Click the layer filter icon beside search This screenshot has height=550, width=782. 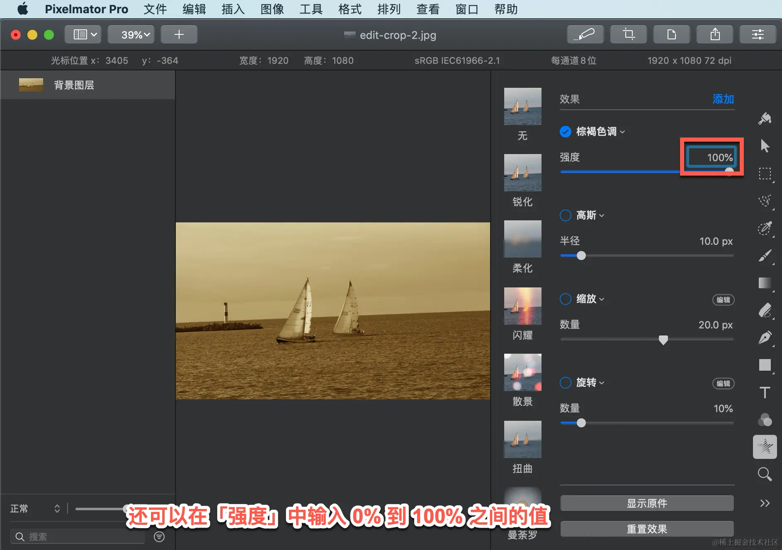coord(159,537)
